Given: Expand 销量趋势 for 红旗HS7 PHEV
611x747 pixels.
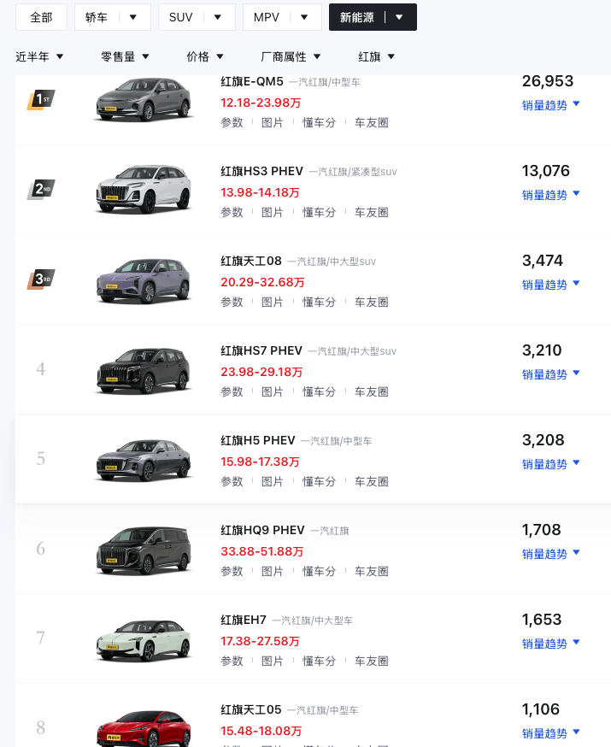Looking at the screenshot, I should [x=551, y=374].
